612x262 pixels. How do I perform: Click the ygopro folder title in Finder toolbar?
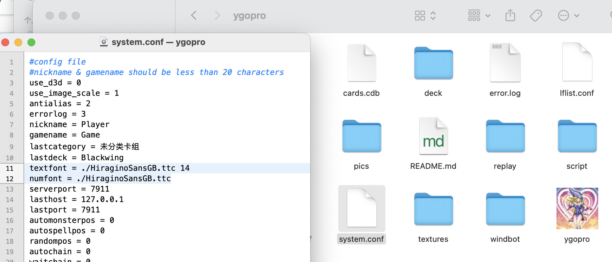250,16
